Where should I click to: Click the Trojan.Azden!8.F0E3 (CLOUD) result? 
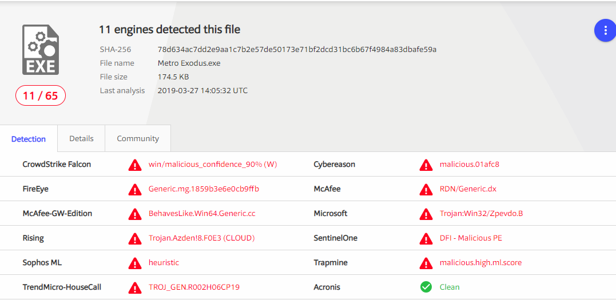[201, 238]
